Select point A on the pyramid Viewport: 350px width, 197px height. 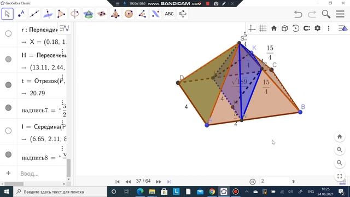pos(207,125)
